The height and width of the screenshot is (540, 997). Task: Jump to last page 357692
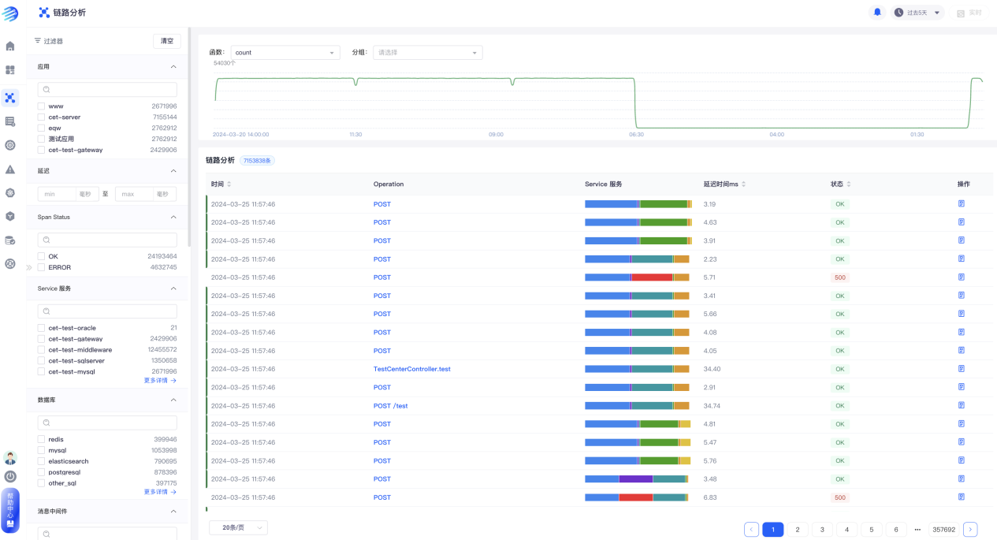[943, 530]
